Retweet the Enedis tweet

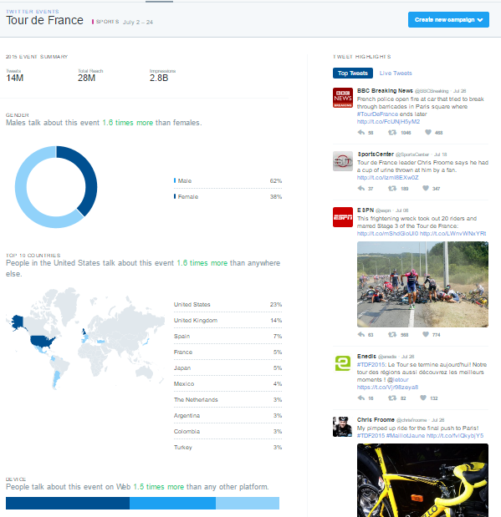pyautogui.click(x=392, y=398)
